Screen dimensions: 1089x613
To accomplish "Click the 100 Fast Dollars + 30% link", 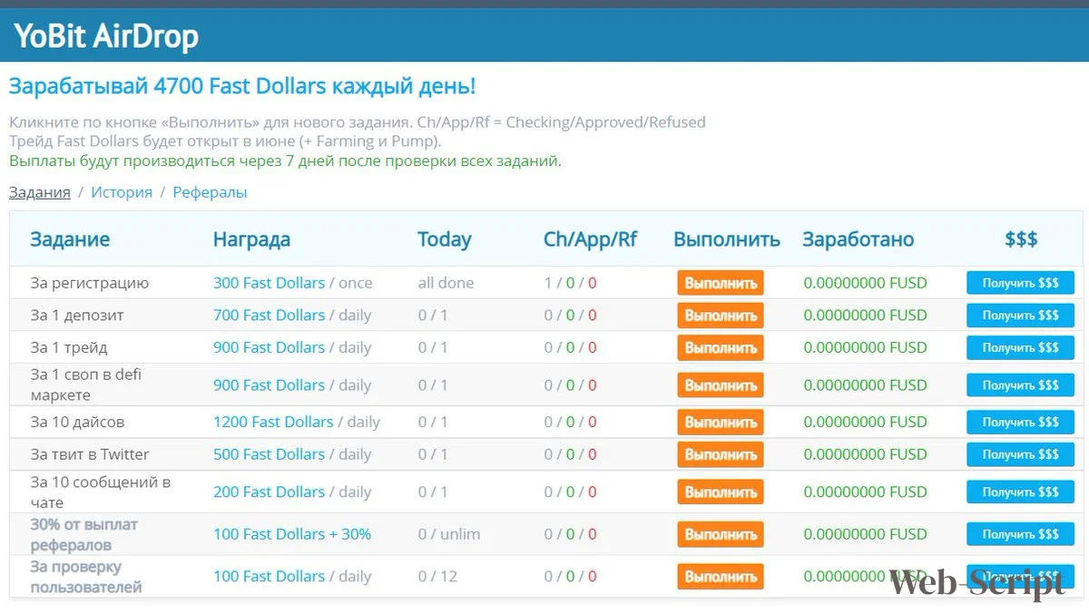I will pyautogui.click(x=292, y=534).
